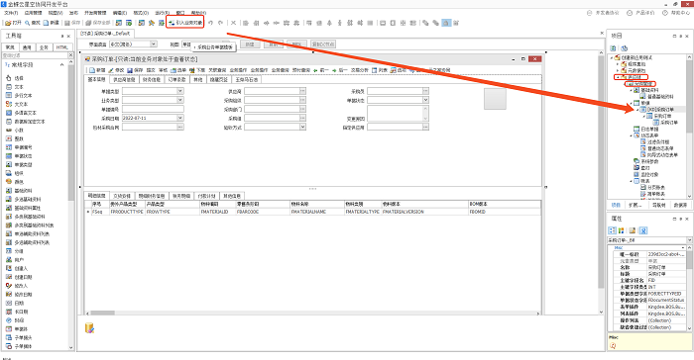Open the 文件(F) menu

point(11,13)
